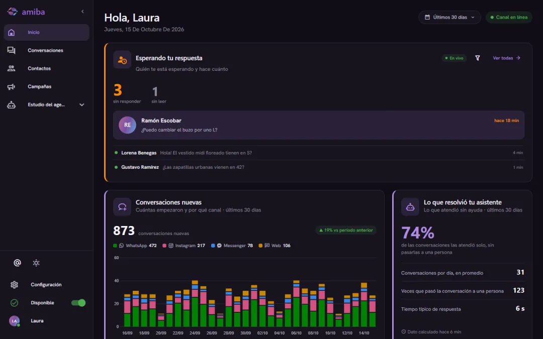
Task: Click the 19% vs período anterior badge
Action: [345, 230]
